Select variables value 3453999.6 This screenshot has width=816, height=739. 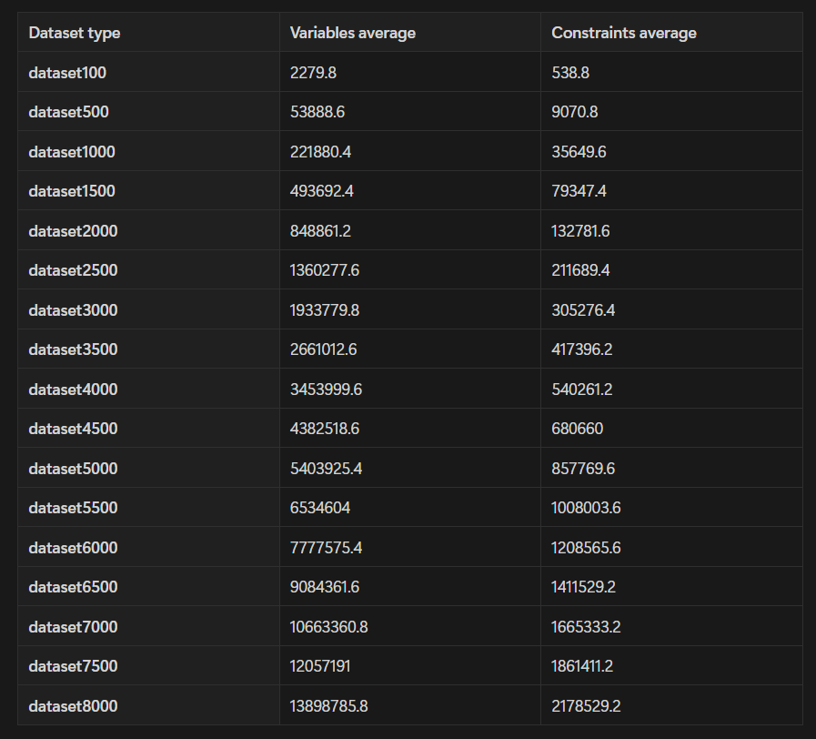326,389
